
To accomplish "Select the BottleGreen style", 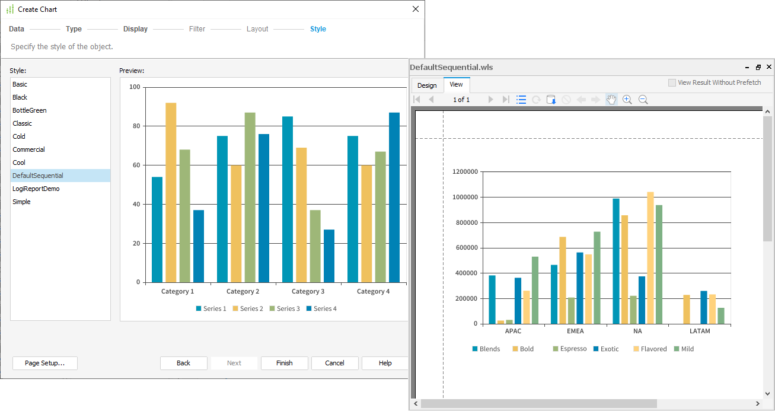I will (x=30, y=110).
